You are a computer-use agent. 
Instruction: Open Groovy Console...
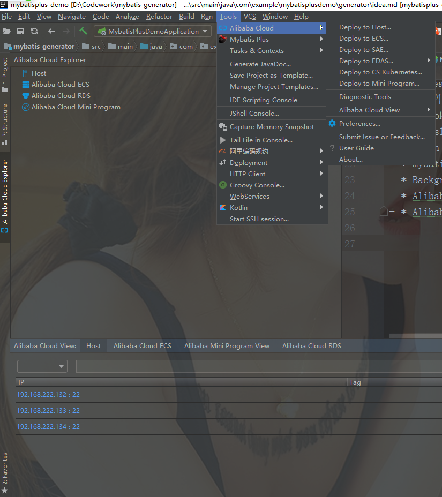272,185
